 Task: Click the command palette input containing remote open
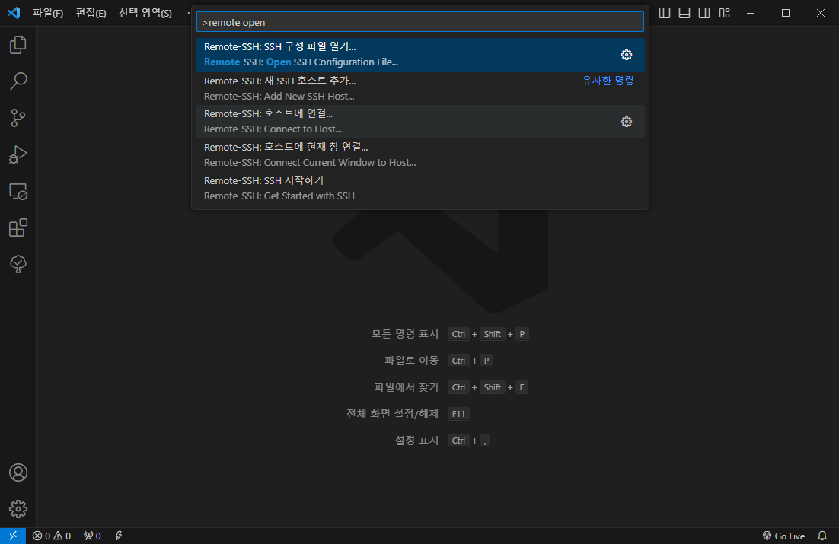pos(420,22)
